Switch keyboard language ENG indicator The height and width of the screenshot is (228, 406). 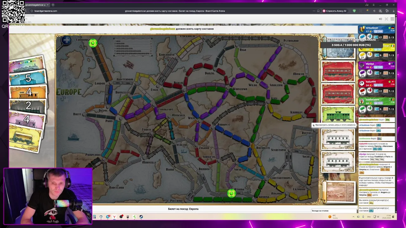[369, 217]
